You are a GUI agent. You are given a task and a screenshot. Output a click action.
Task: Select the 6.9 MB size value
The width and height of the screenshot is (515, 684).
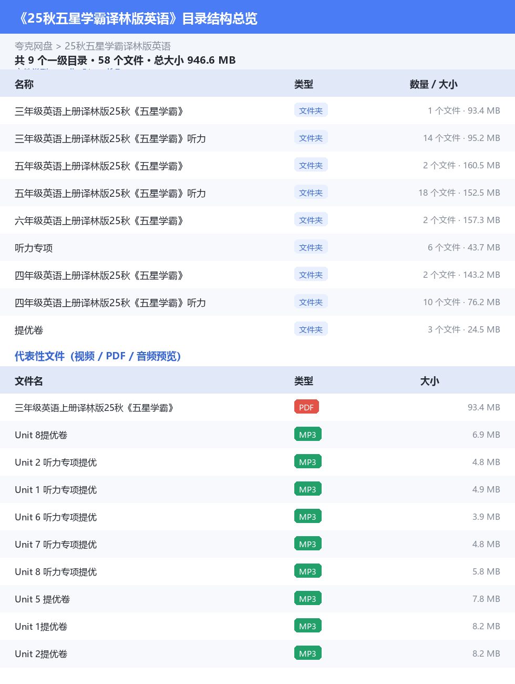(x=486, y=435)
